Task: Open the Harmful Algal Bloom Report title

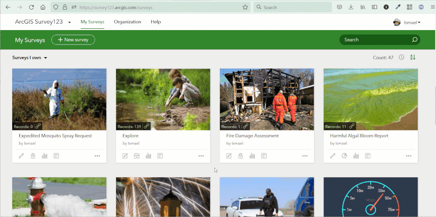Action: [359, 136]
